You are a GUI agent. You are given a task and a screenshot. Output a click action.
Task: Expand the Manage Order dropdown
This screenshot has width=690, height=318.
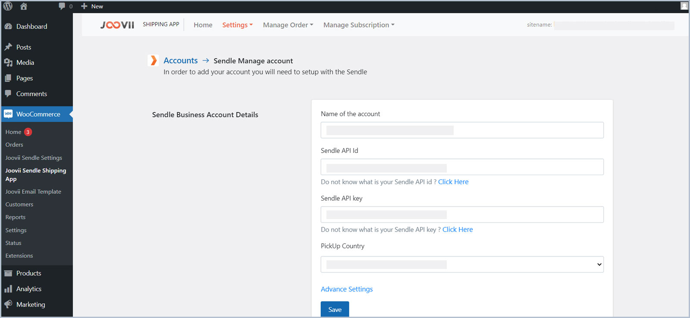click(288, 25)
